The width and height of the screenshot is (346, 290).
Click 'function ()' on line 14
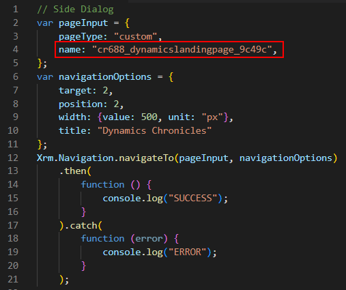click(x=111, y=185)
